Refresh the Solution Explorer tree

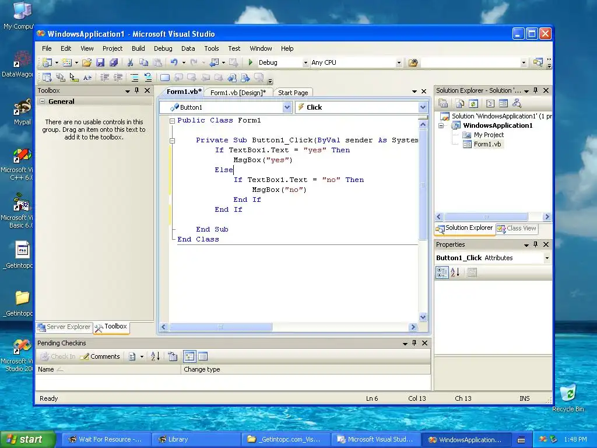(473, 103)
